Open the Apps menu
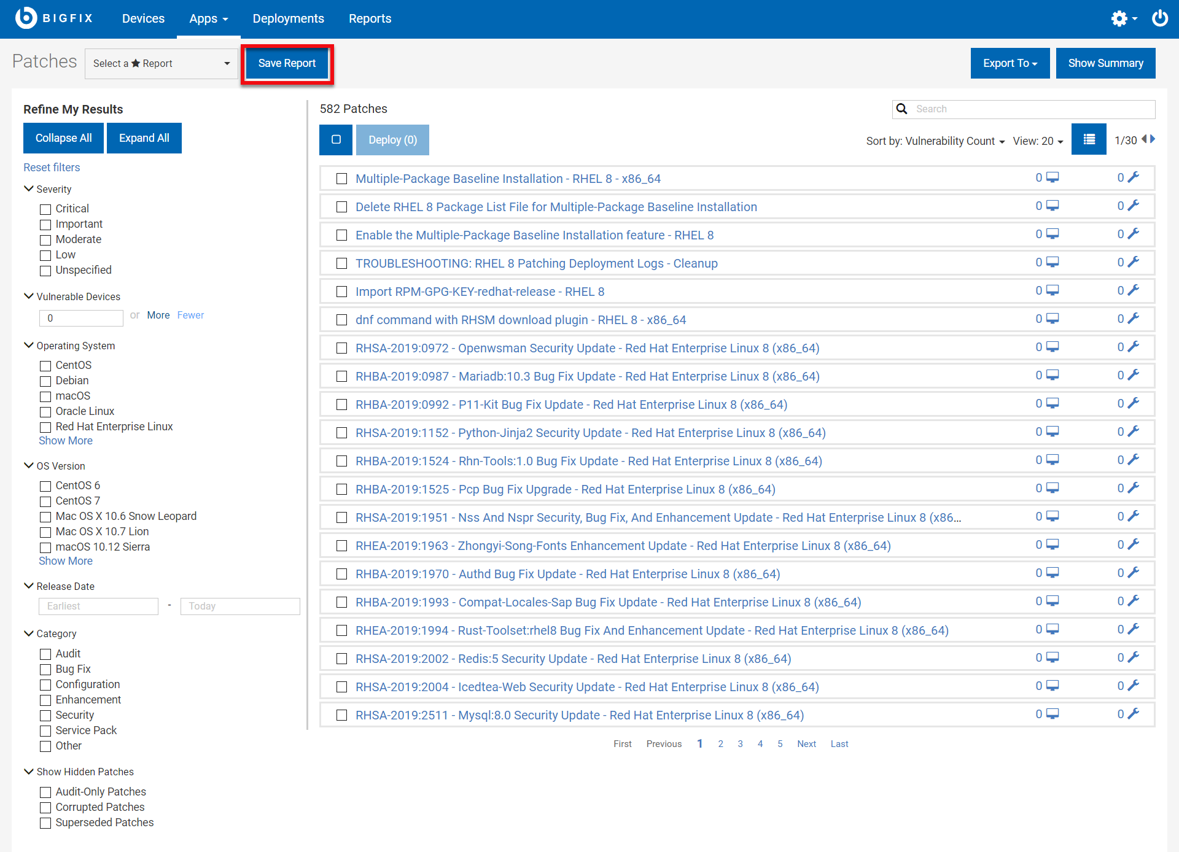Viewport: 1179px width, 852px height. point(208,18)
